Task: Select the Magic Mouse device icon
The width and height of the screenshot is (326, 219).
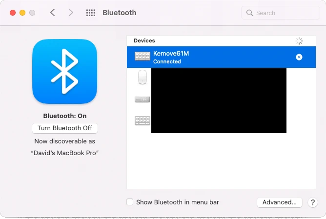Action: point(142,77)
